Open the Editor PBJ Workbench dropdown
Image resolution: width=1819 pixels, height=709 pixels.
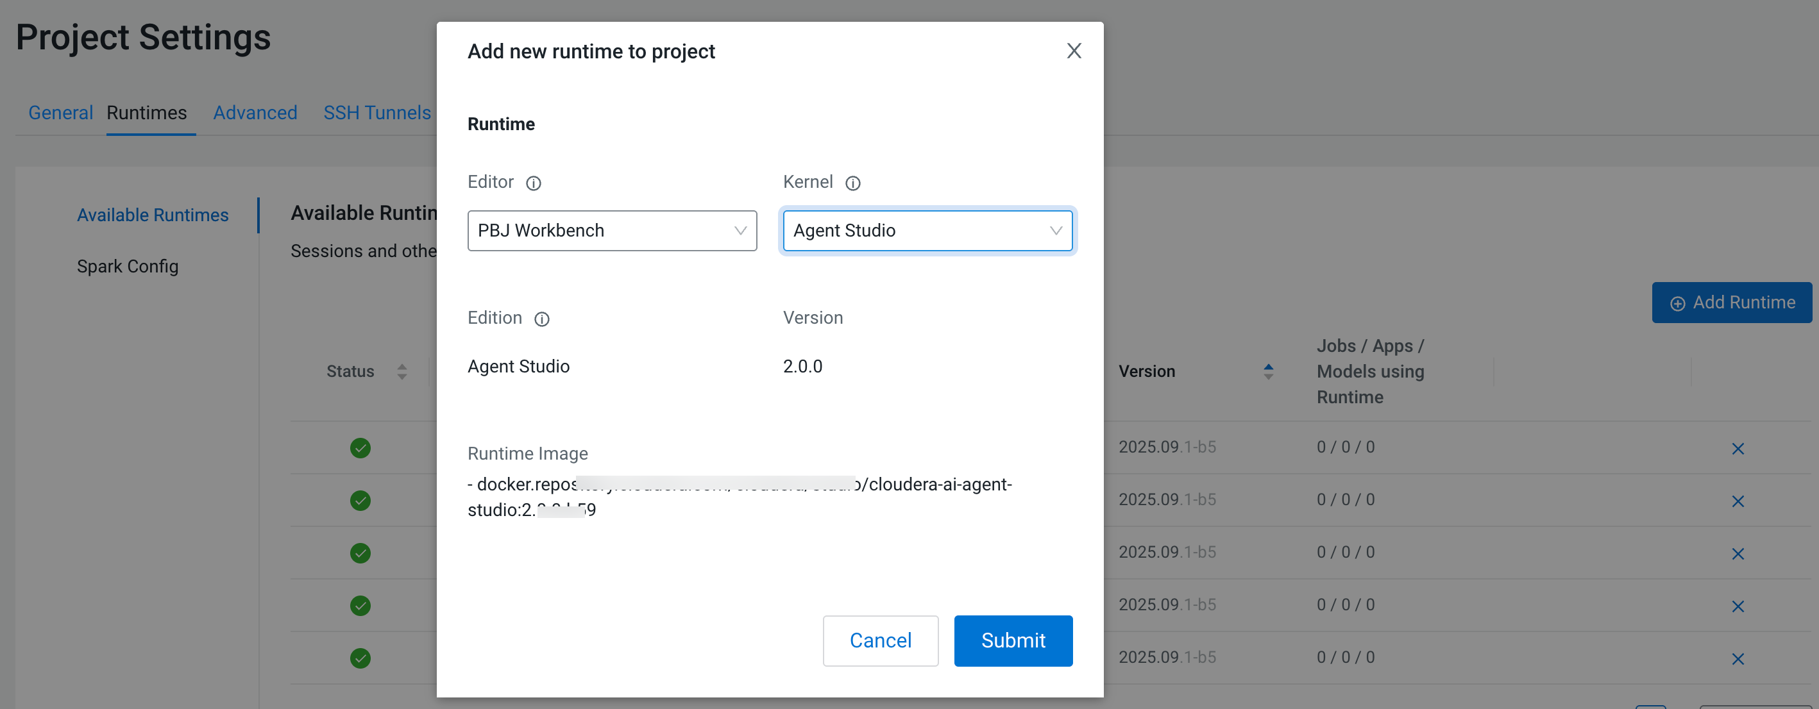tap(611, 231)
